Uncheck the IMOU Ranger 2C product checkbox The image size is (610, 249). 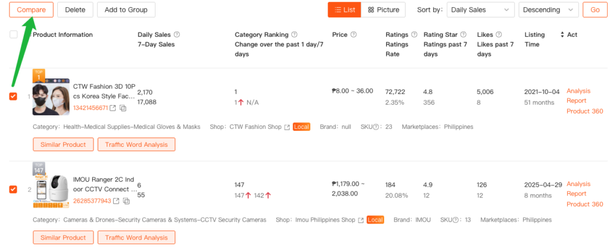point(13,190)
